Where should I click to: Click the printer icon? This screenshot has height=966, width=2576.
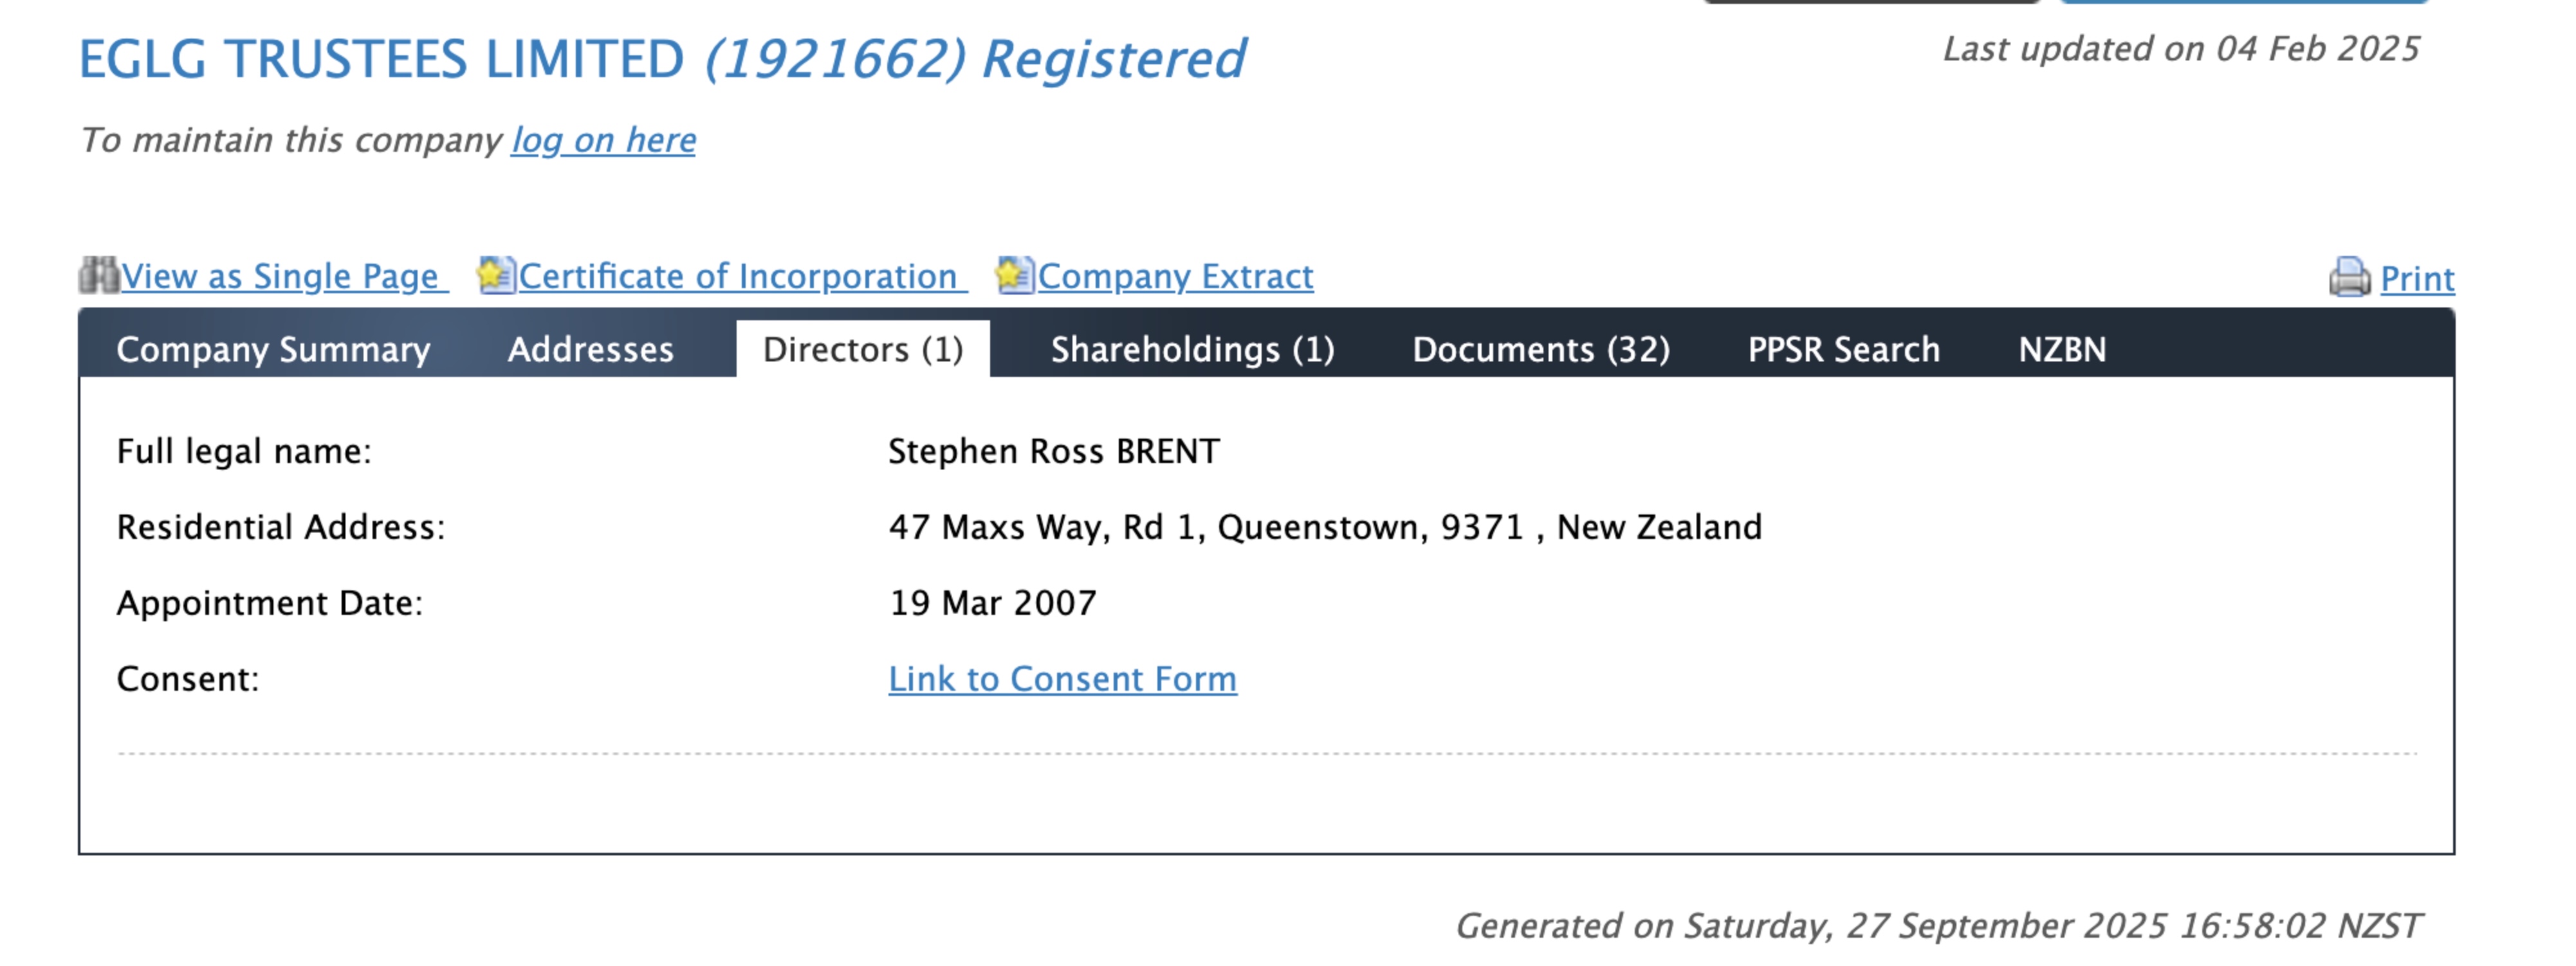point(2349,278)
